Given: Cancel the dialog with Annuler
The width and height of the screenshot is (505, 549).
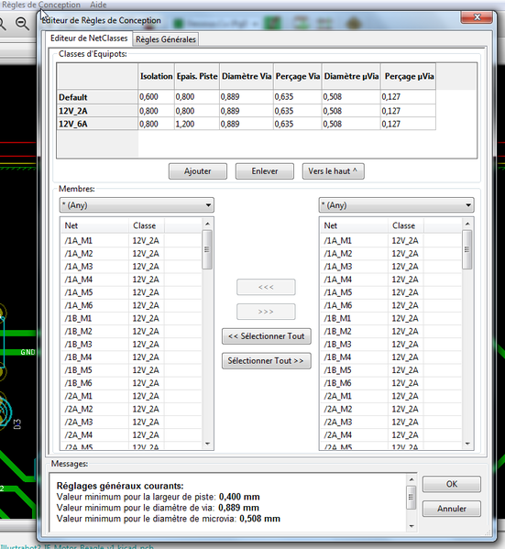Looking at the screenshot, I should (452, 509).
